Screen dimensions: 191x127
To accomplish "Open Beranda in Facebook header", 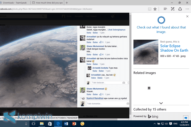I will click(79, 16).
